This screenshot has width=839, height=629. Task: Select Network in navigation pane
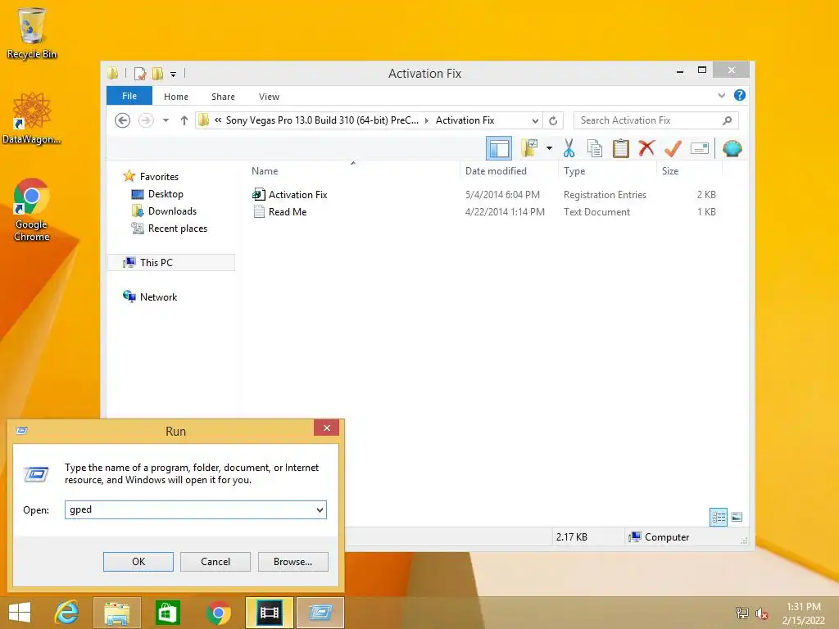pos(158,296)
